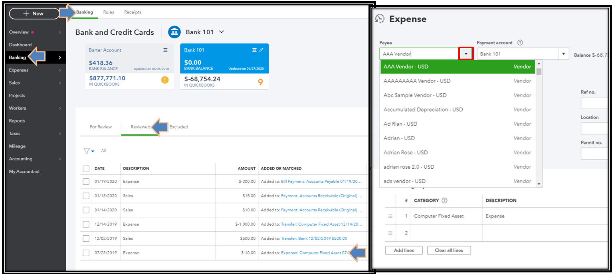Select AAA Vendor - USD in the payee list

click(x=458, y=67)
